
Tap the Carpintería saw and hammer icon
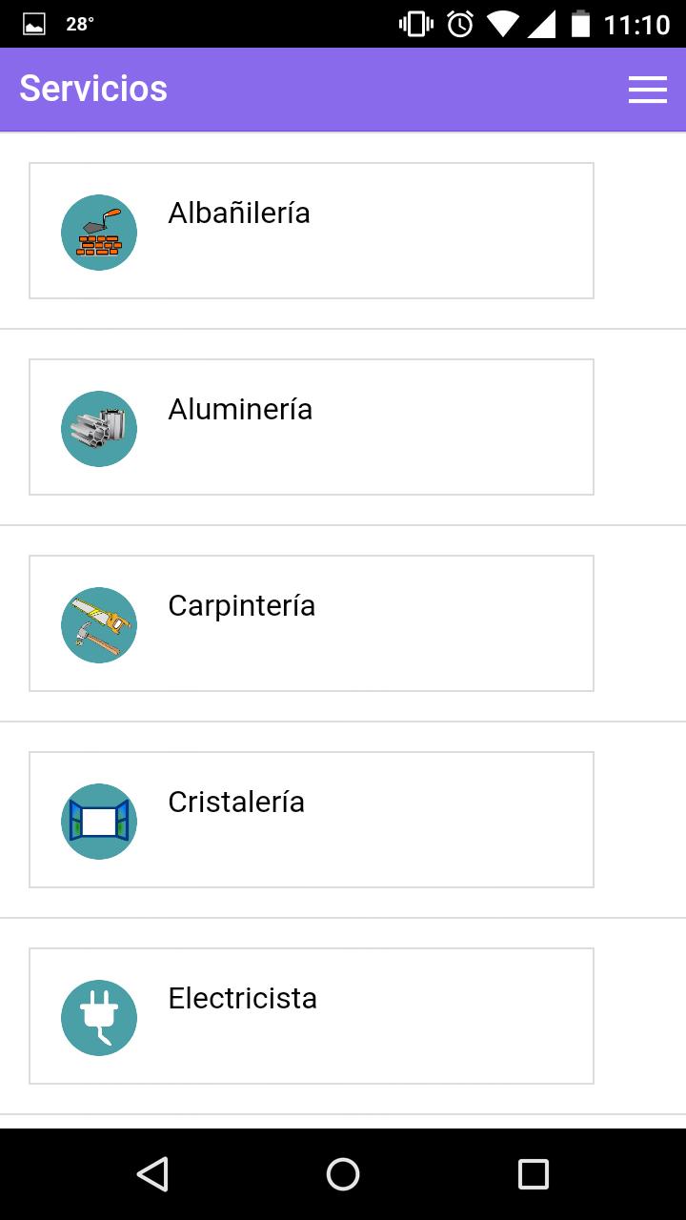pos(99,625)
